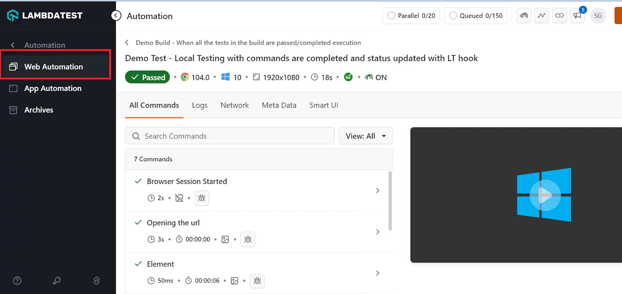Expand the Browser Session Started command
Viewport: 622px width, 294px height.
tap(377, 191)
